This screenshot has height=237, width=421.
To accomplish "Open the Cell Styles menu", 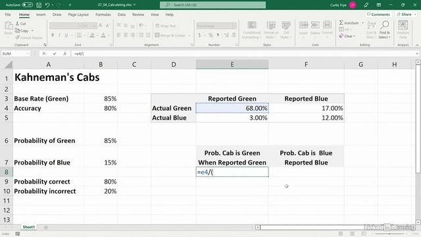I will point(286,30).
